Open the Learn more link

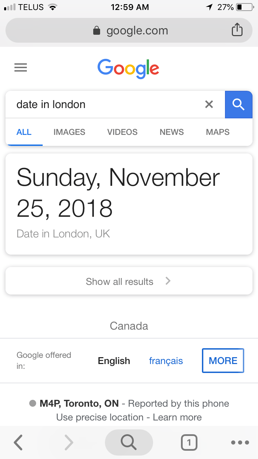click(x=178, y=417)
